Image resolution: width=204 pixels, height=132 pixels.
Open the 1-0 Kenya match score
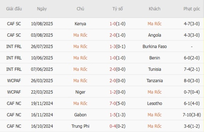pos(118,23)
